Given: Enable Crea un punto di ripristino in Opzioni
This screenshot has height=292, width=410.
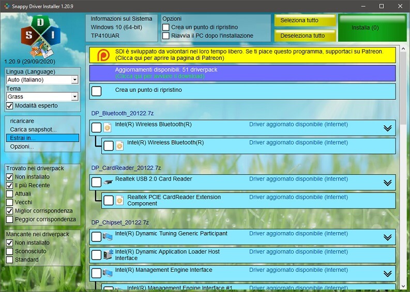Looking at the screenshot, I should (166, 27).
